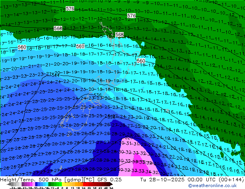Select the 'Height/Temp. 500 hPa' chart title
Image resolution: width=245 pixels, height=189 pixels.
click(x=31, y=180)
